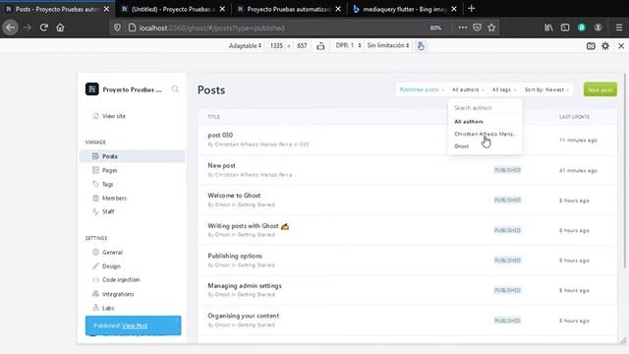Viewport: 629px width, 354px height.
Task: Open Managing admin settings post
Action: pyautogui.click(x=245, y=286)
